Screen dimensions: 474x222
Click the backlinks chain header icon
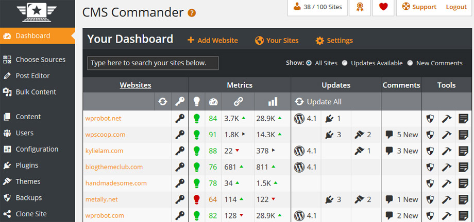(x=238, y=102)
